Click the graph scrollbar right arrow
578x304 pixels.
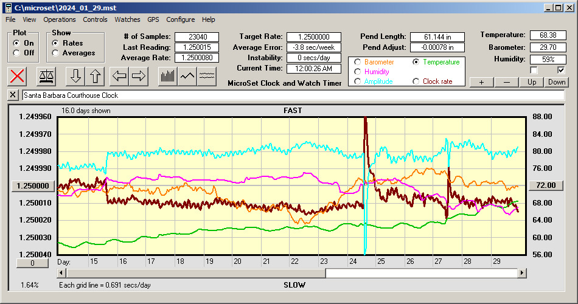point(521,273)
